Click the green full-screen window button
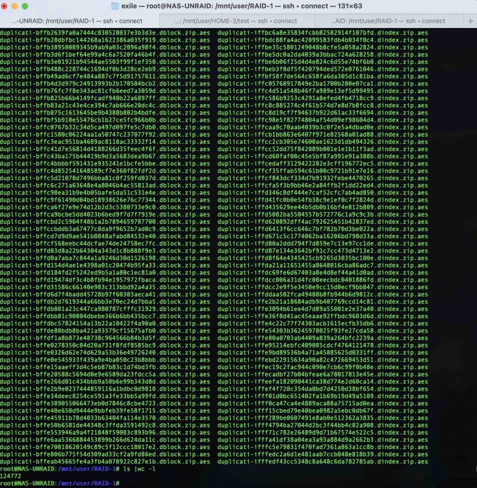 point(25,6)
